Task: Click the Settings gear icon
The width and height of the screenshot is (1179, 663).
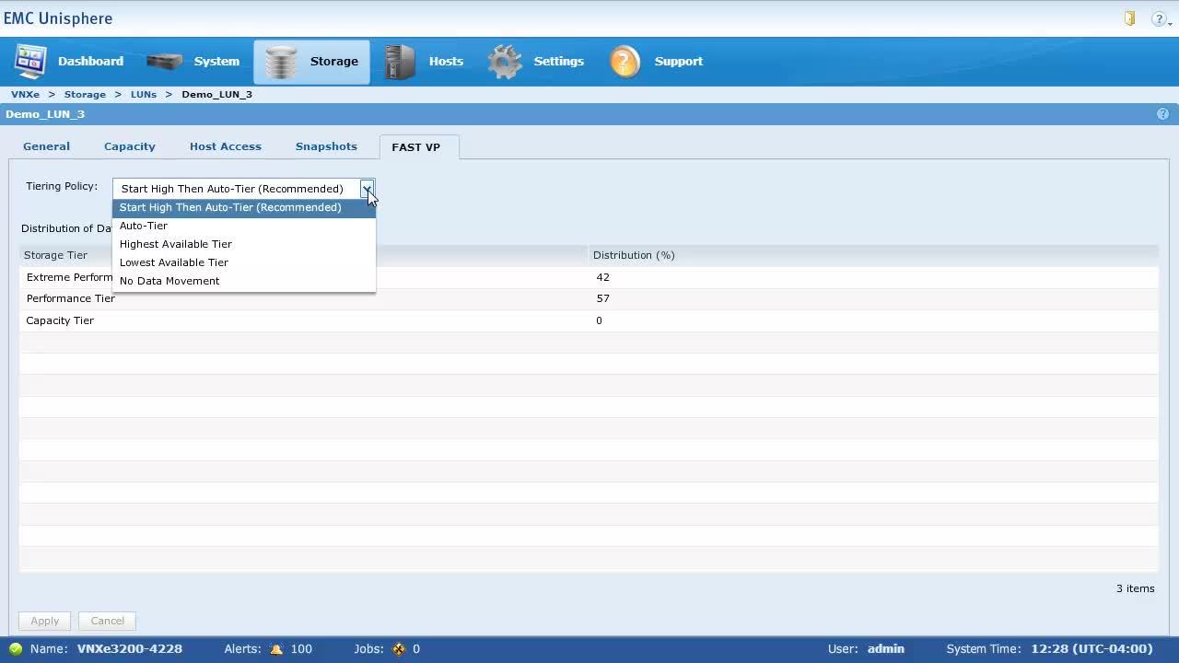Action: point(505,62)
